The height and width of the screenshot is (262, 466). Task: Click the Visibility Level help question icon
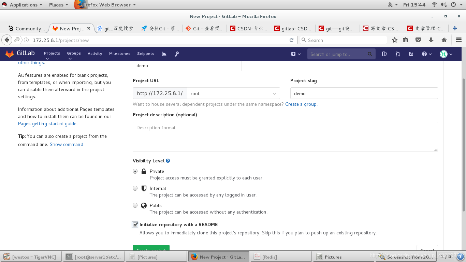(168, 161)
